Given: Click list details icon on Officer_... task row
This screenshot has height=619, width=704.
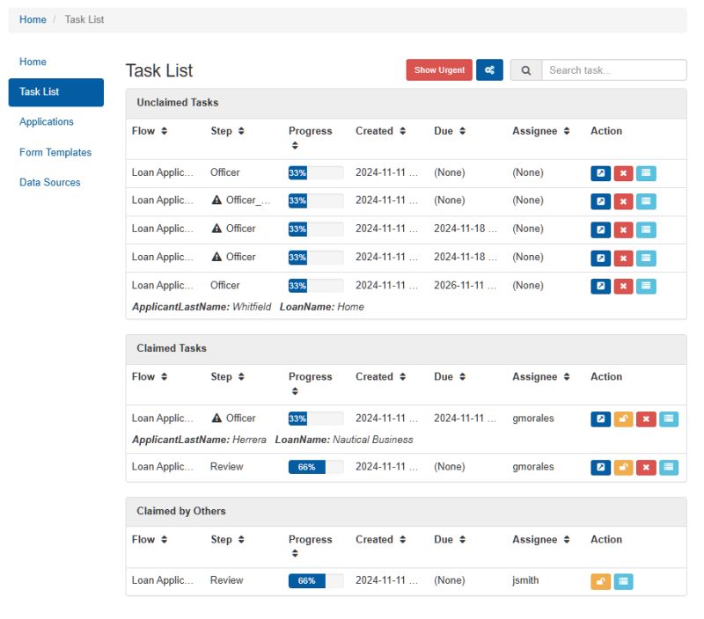Looking at the screenshot, I should [x=646, y=201].
